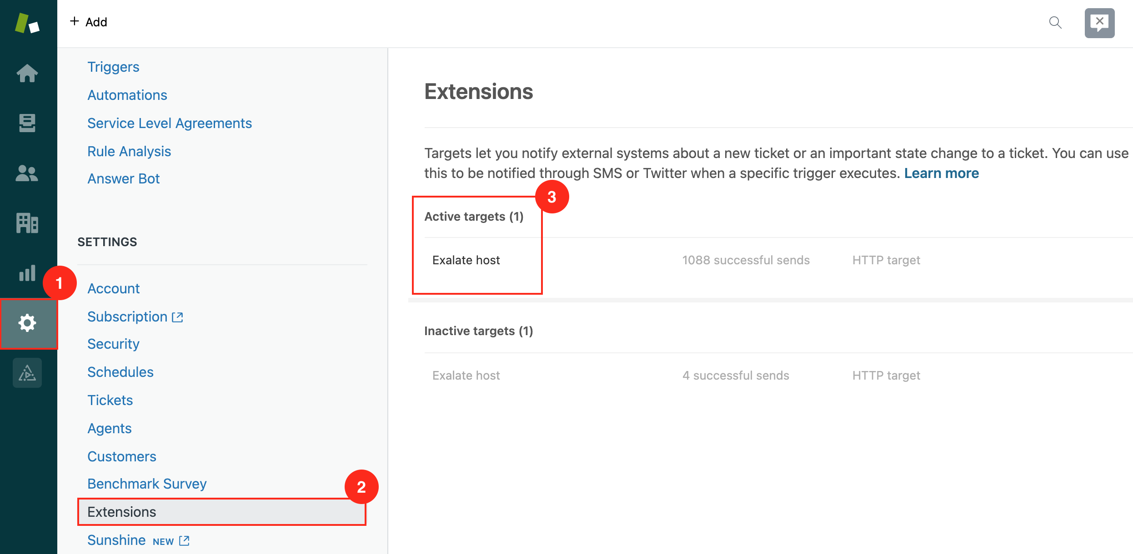Open the Admin gear icon
1133x554 pixels.
pyautogui.click(x=27, y=323)
